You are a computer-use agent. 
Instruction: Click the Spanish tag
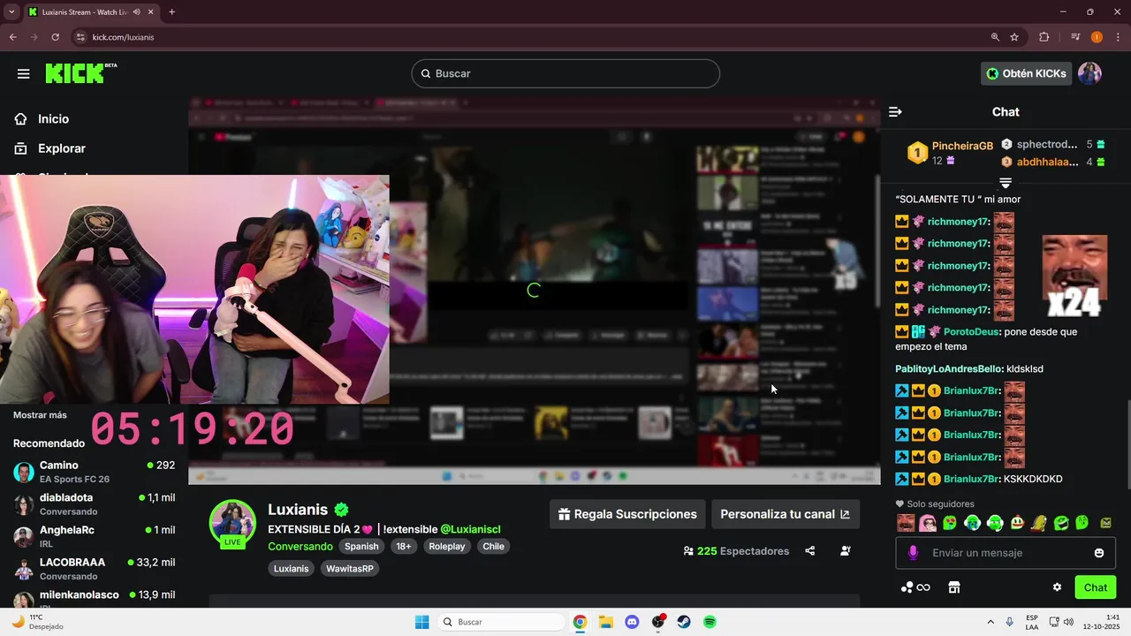[x=361, y=547]
